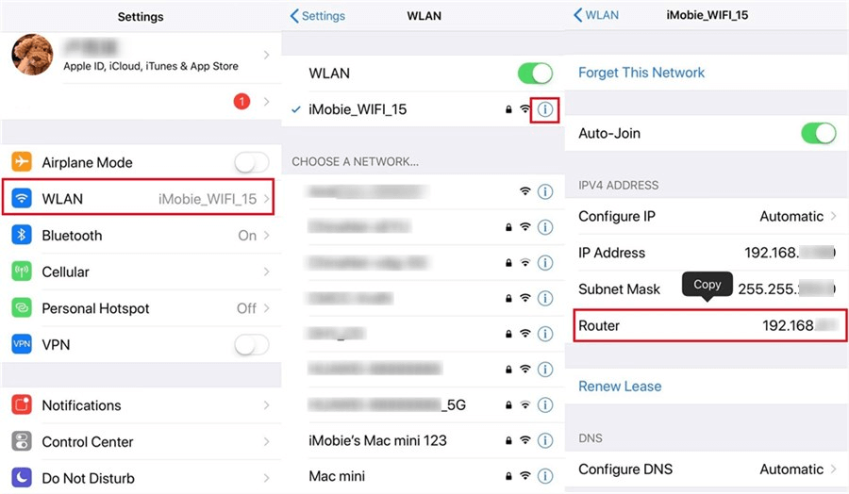Go back to Settings from WLAN
849x494 pixels.
pyautogui.click(x=318, y=16)
